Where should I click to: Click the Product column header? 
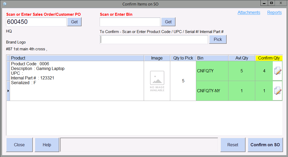[77, 58]
